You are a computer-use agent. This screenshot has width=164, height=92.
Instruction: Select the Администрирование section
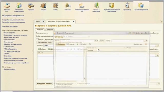click(x=141, y=7)
